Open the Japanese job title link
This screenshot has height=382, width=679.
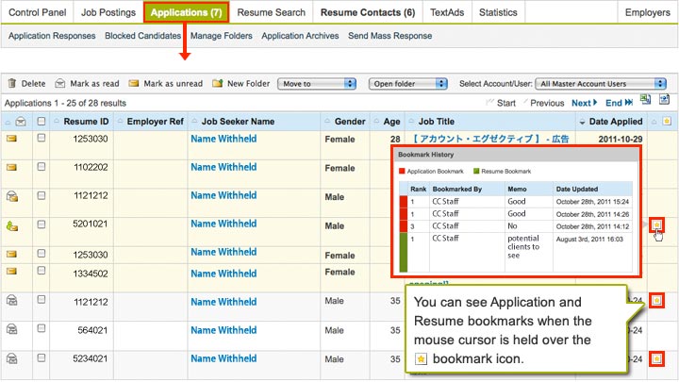click(489, 139)
